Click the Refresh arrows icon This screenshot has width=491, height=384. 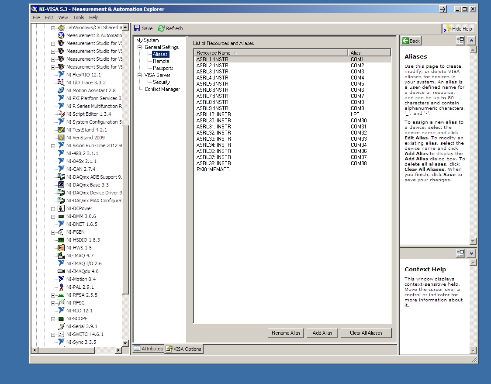(161, 28)
